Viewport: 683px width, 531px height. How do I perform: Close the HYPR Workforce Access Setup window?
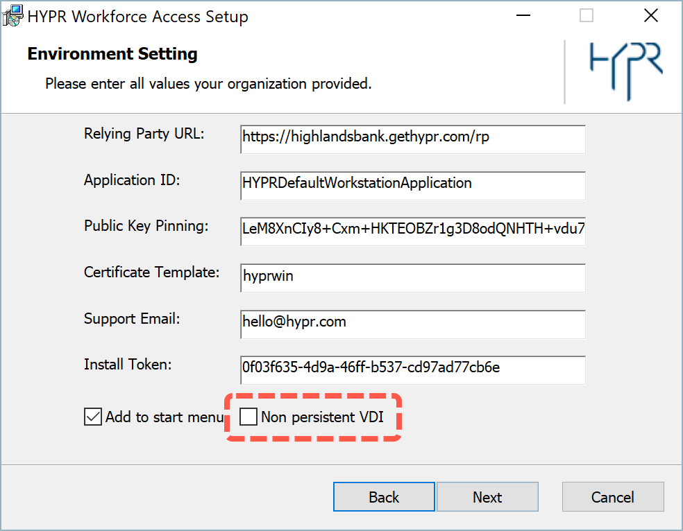point(651,16)
